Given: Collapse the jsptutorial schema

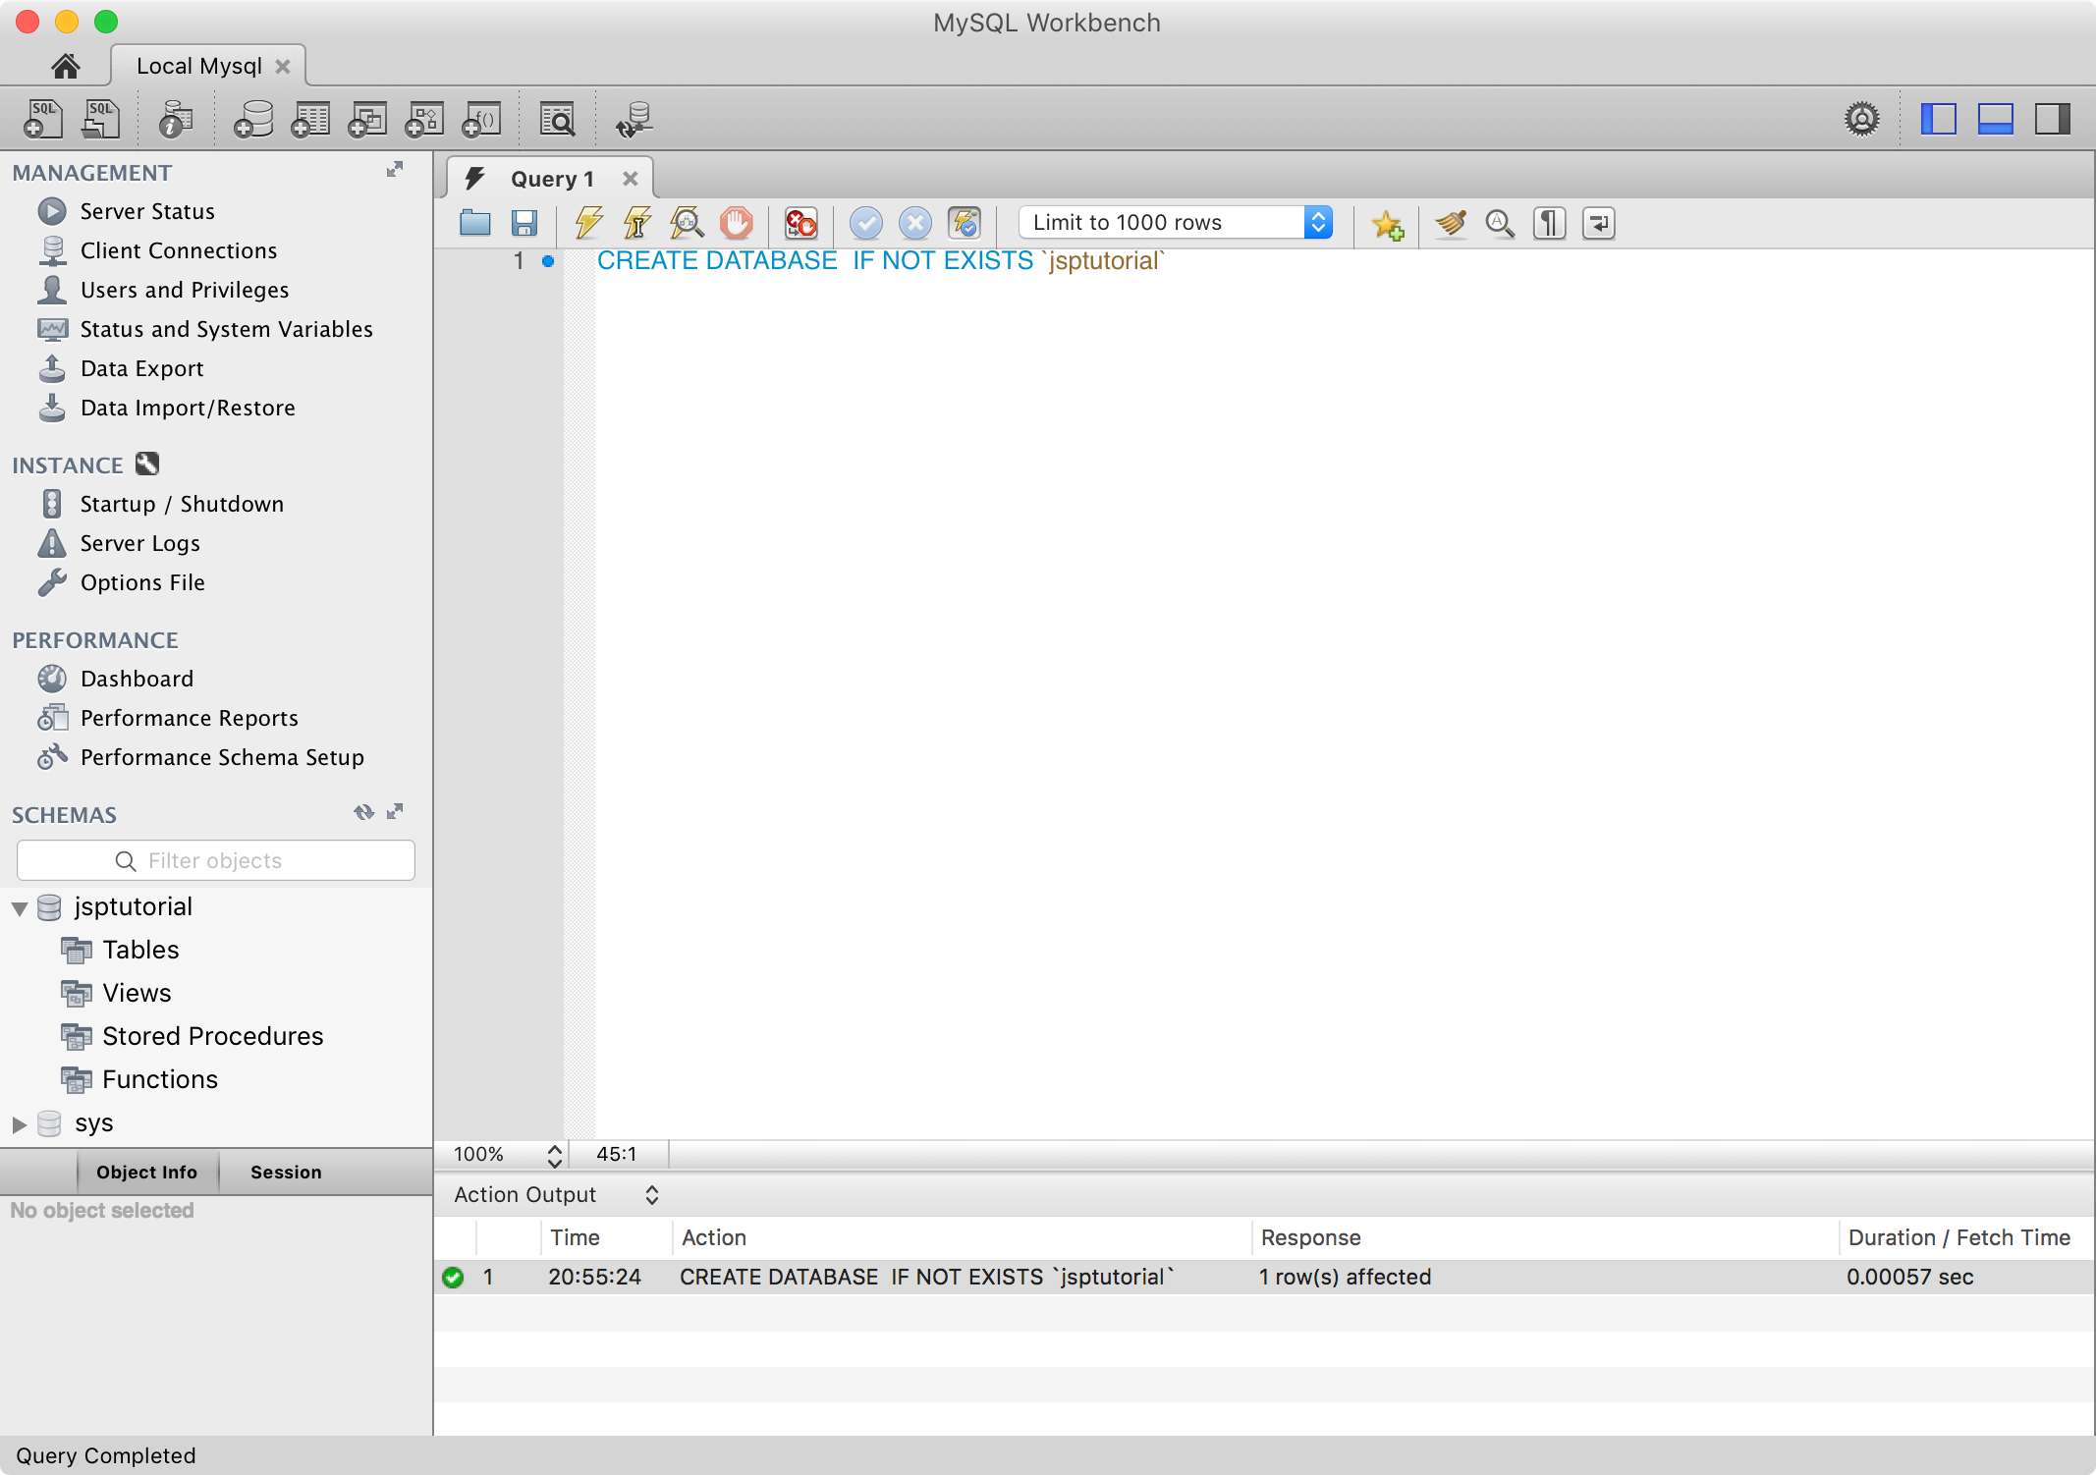Looking at the screenshot, I should tap(20, 908).
